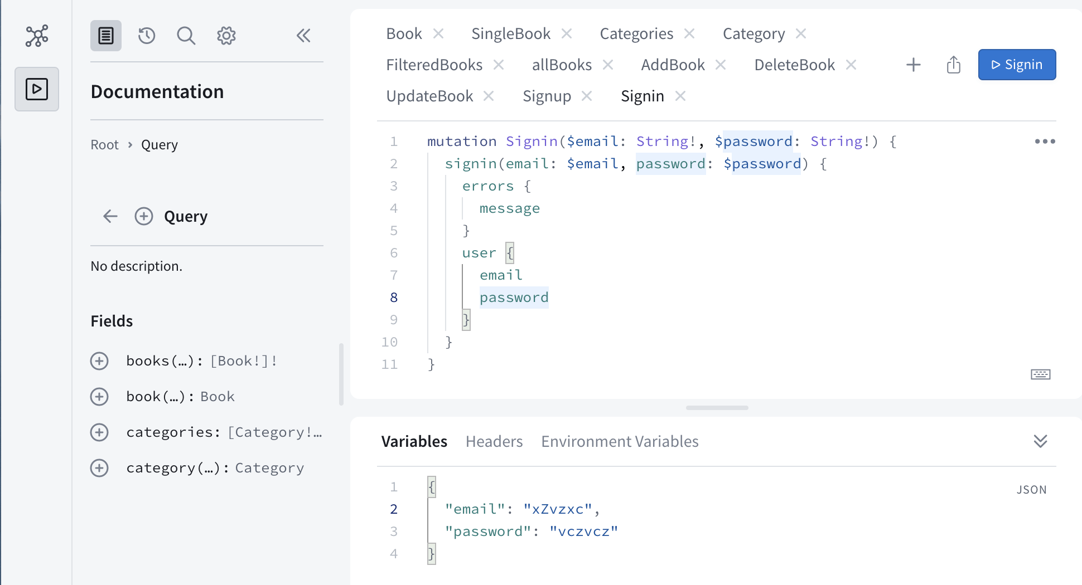Open the Category return type link

[269, 468]
